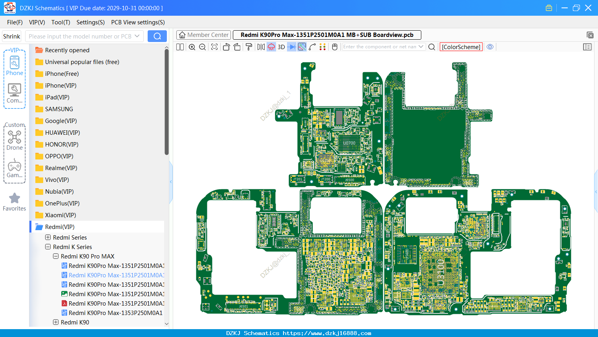The width and height of the screenshot is (598, 337).
Task: Rotate board counter-clockwise icon
Action: 226,47
